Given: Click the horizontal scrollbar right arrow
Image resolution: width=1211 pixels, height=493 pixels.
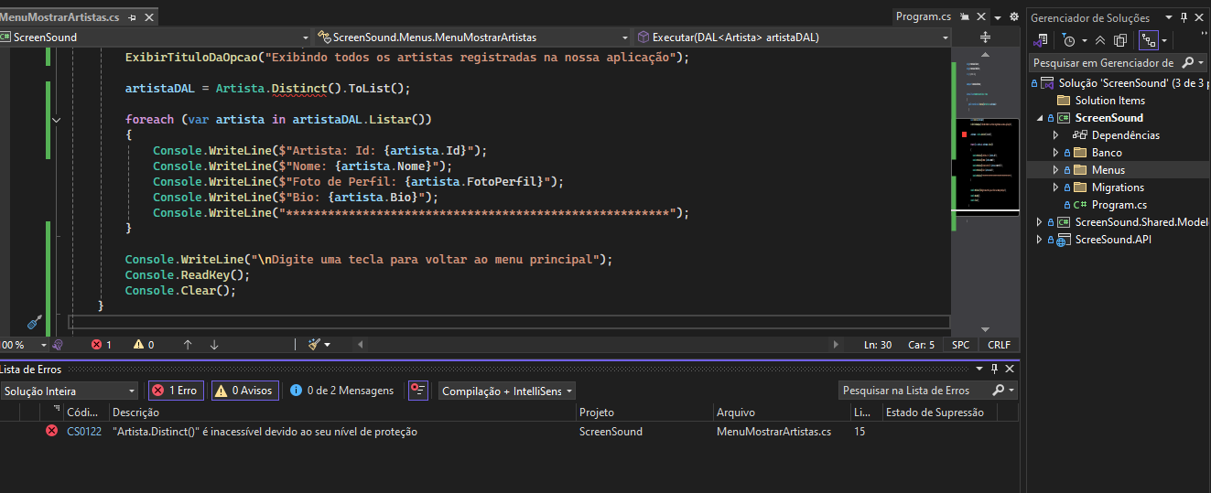Looking at the screenshot, I should [x=836, y=345].
